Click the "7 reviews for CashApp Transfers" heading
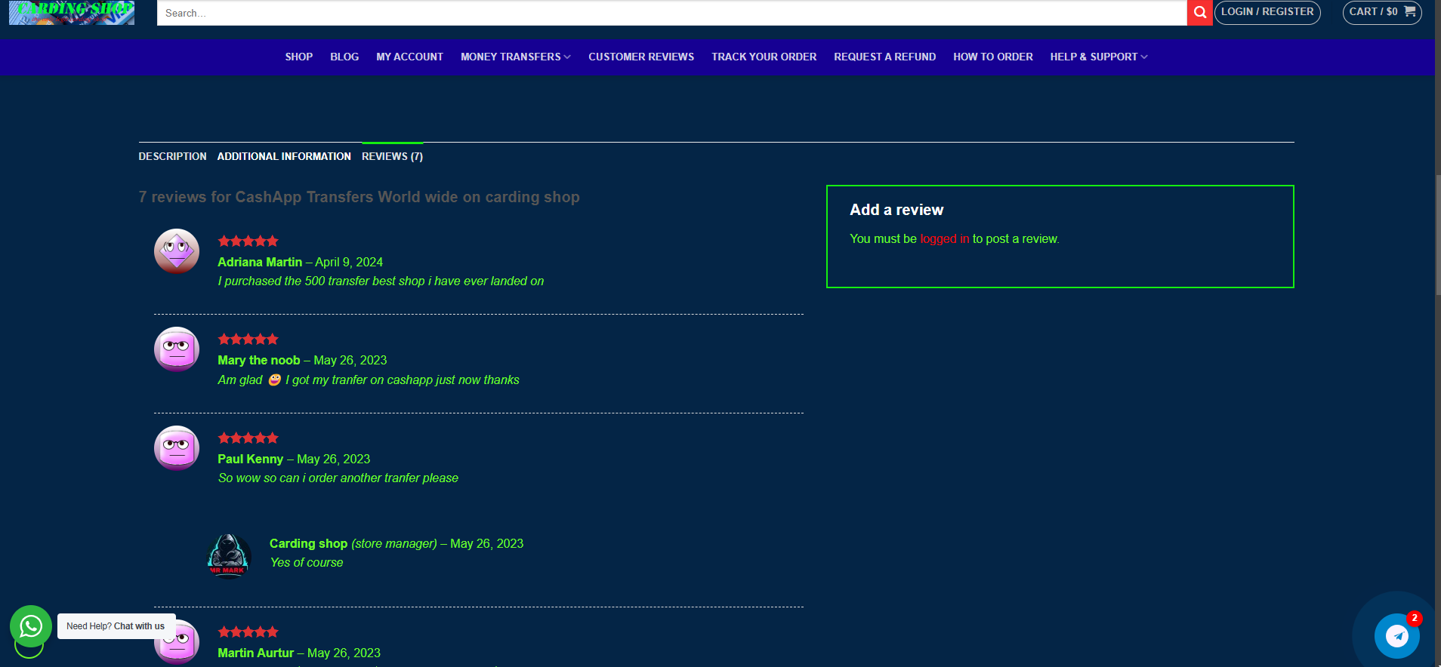 (x=359, y=197)
